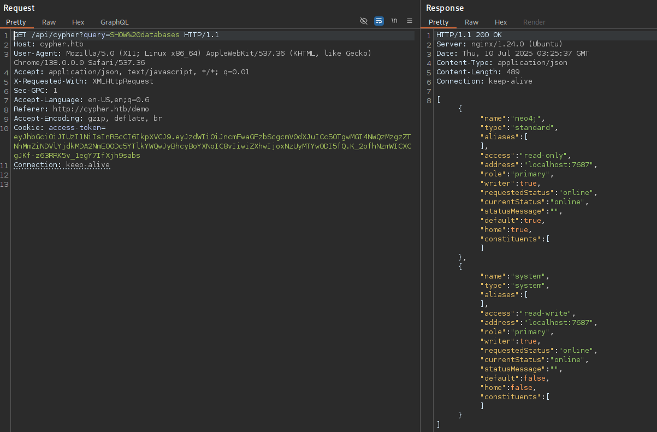This screenshot has width=657, height=432.
Task: Click the GET /api/cypher request line
Action: click(116, 35)
